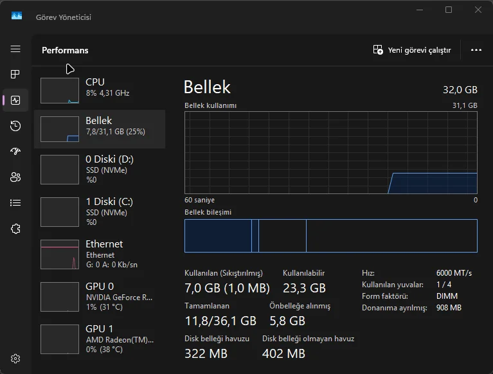The width and height of the screenshot is (493, 374).
Task: Click the Bellek bileşimi composition bar
Action: pos(331,236)
